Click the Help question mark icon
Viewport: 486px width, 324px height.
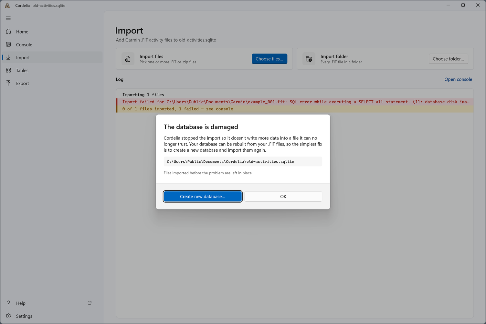[8, 303]
